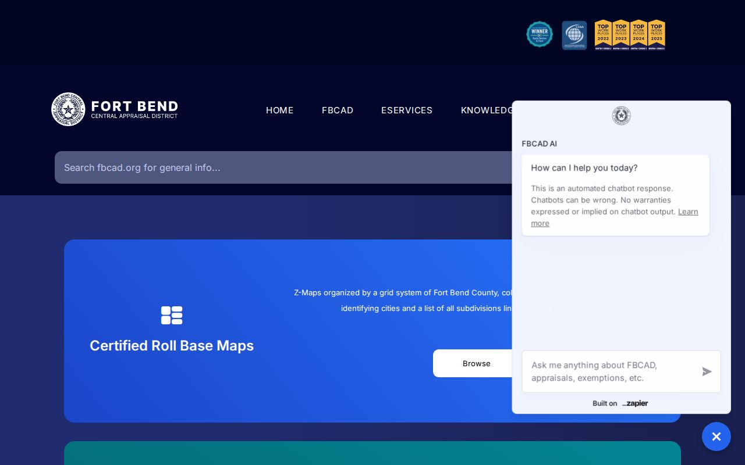Click the IAAO globe certification badge
The width and height of the screenshot is (745, 465).
tap(574, 35)
